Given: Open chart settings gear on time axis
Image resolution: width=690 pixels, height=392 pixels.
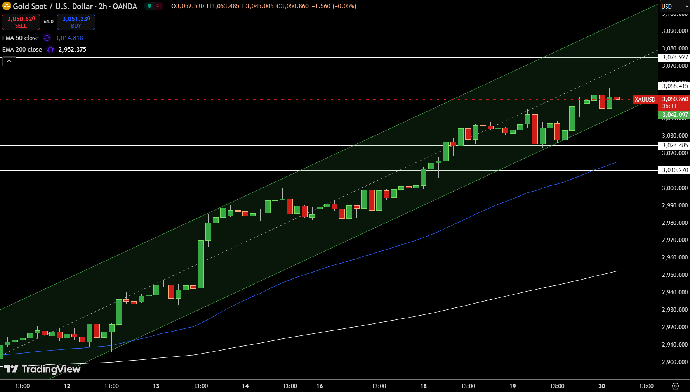Looking at the screenshot, I should [x=675, y=386].
